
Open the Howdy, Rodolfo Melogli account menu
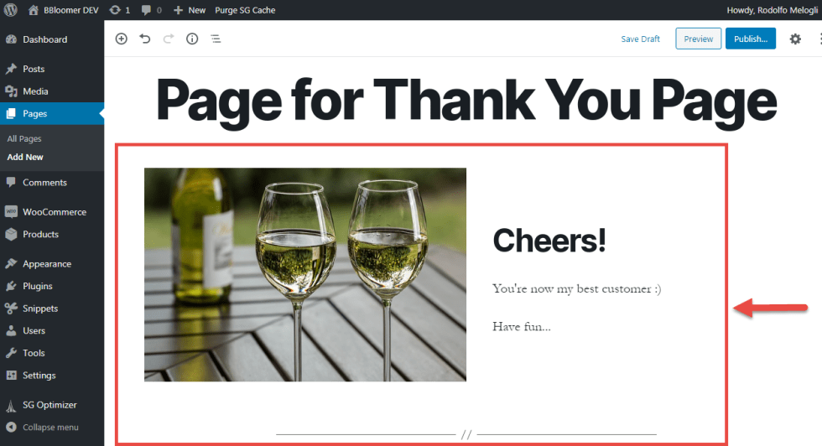pos(773,10)
